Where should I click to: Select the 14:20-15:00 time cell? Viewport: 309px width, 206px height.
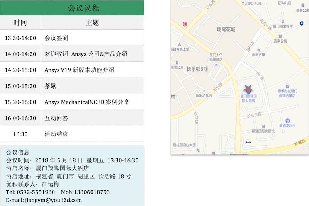(x=20, y=70)
